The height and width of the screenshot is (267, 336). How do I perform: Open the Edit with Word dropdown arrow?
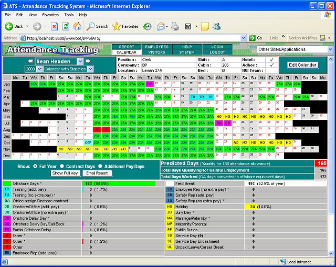196,26
